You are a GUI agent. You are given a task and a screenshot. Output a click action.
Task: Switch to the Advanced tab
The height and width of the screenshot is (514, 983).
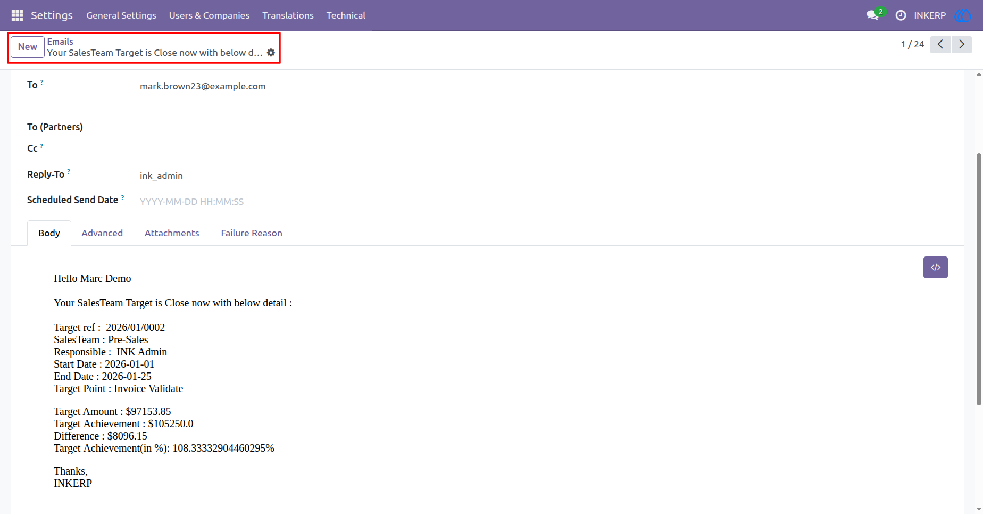[102, 233]
